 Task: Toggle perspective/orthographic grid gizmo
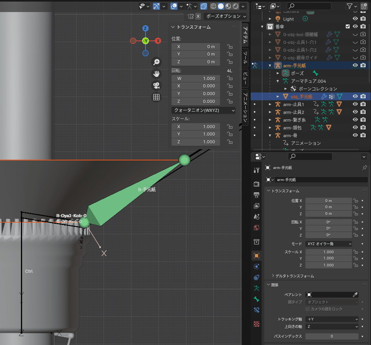click(156, 97)
